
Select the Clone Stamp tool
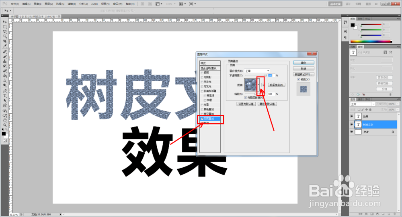5,61
